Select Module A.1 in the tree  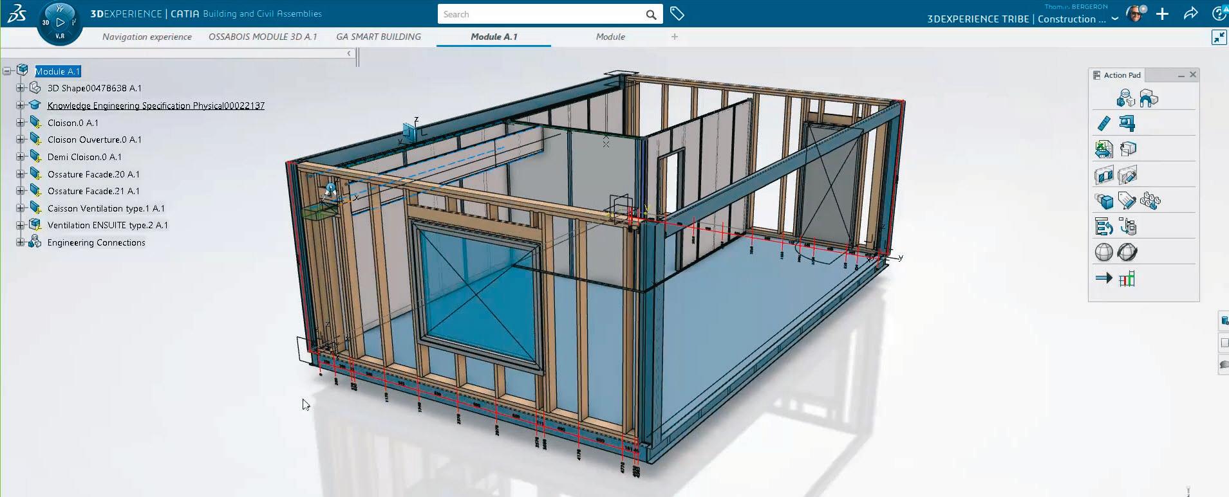tap(58, 71)
